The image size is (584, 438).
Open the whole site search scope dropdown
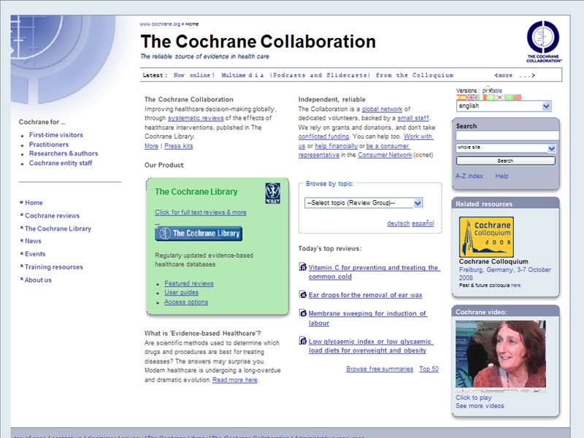pyautogui.click(x=506, y=148)
